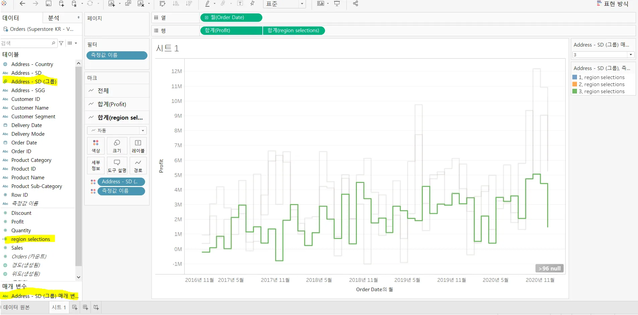
Task: Click the share workbook icon
Action: tap(356, 3)
